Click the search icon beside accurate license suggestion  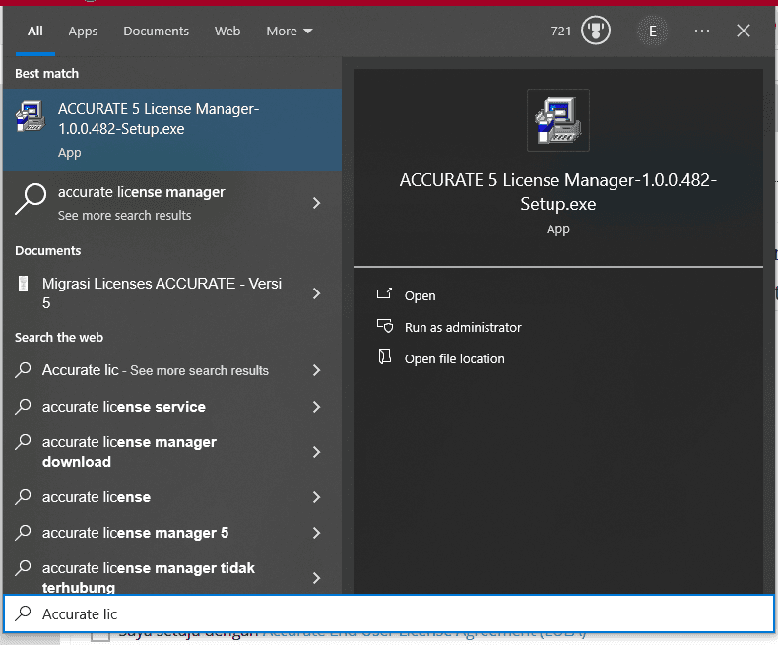point(23,497)
